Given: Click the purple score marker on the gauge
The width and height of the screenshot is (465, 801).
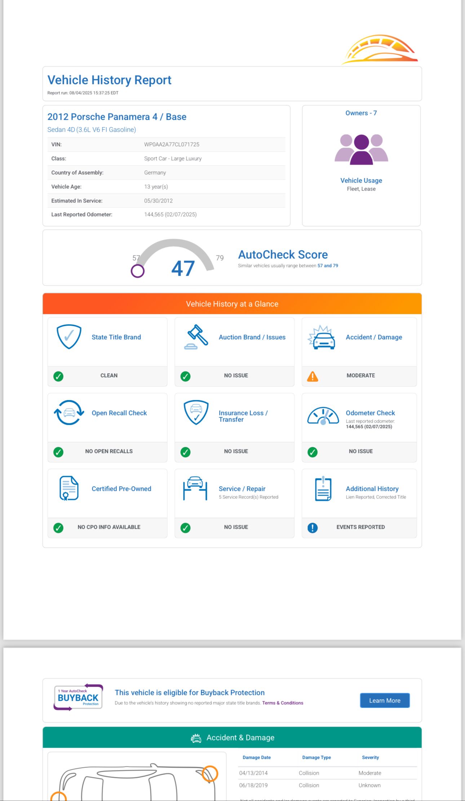Looking at the screenshot, I should point(138,271).
